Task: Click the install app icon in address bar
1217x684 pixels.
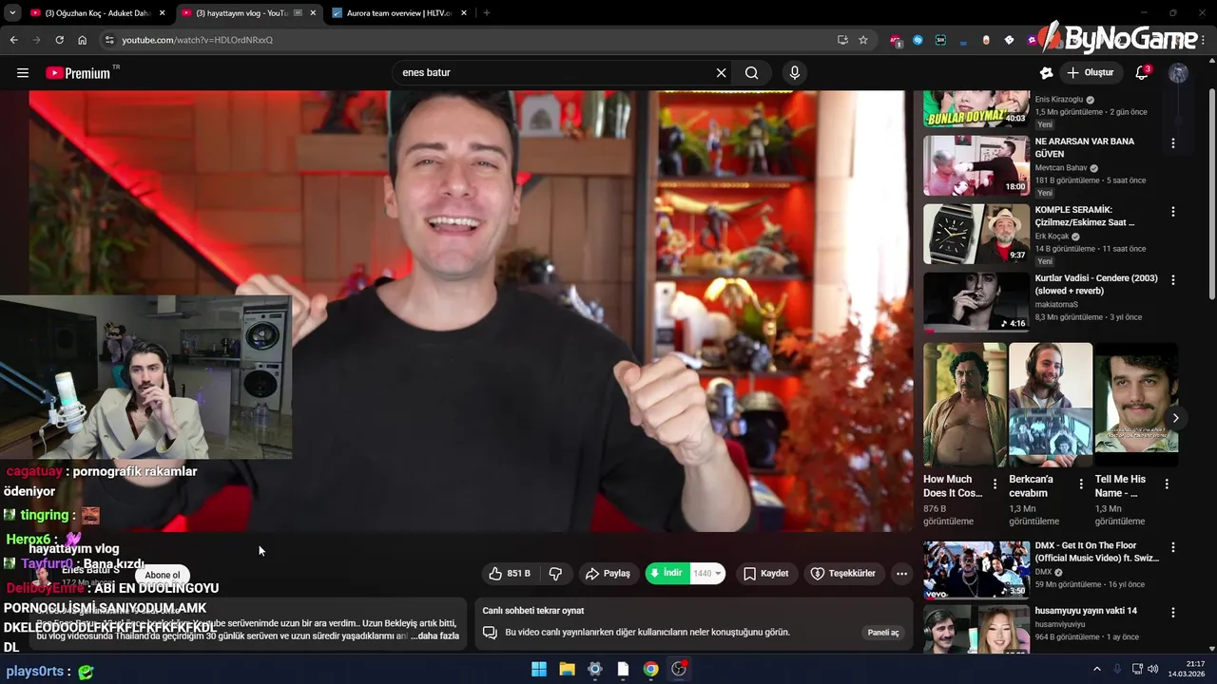Action: click(x=842, y=40)
